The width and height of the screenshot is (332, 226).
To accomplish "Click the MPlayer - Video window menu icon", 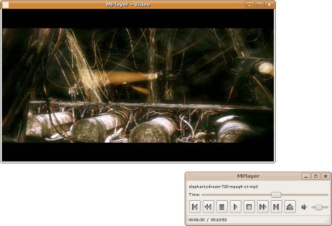I will click(6, 5).
